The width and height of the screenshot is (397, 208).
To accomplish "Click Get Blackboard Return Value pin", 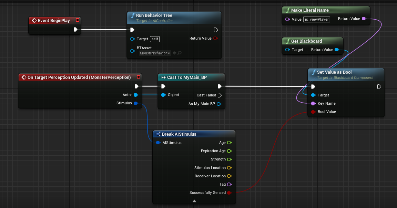I will pos(337,50).
